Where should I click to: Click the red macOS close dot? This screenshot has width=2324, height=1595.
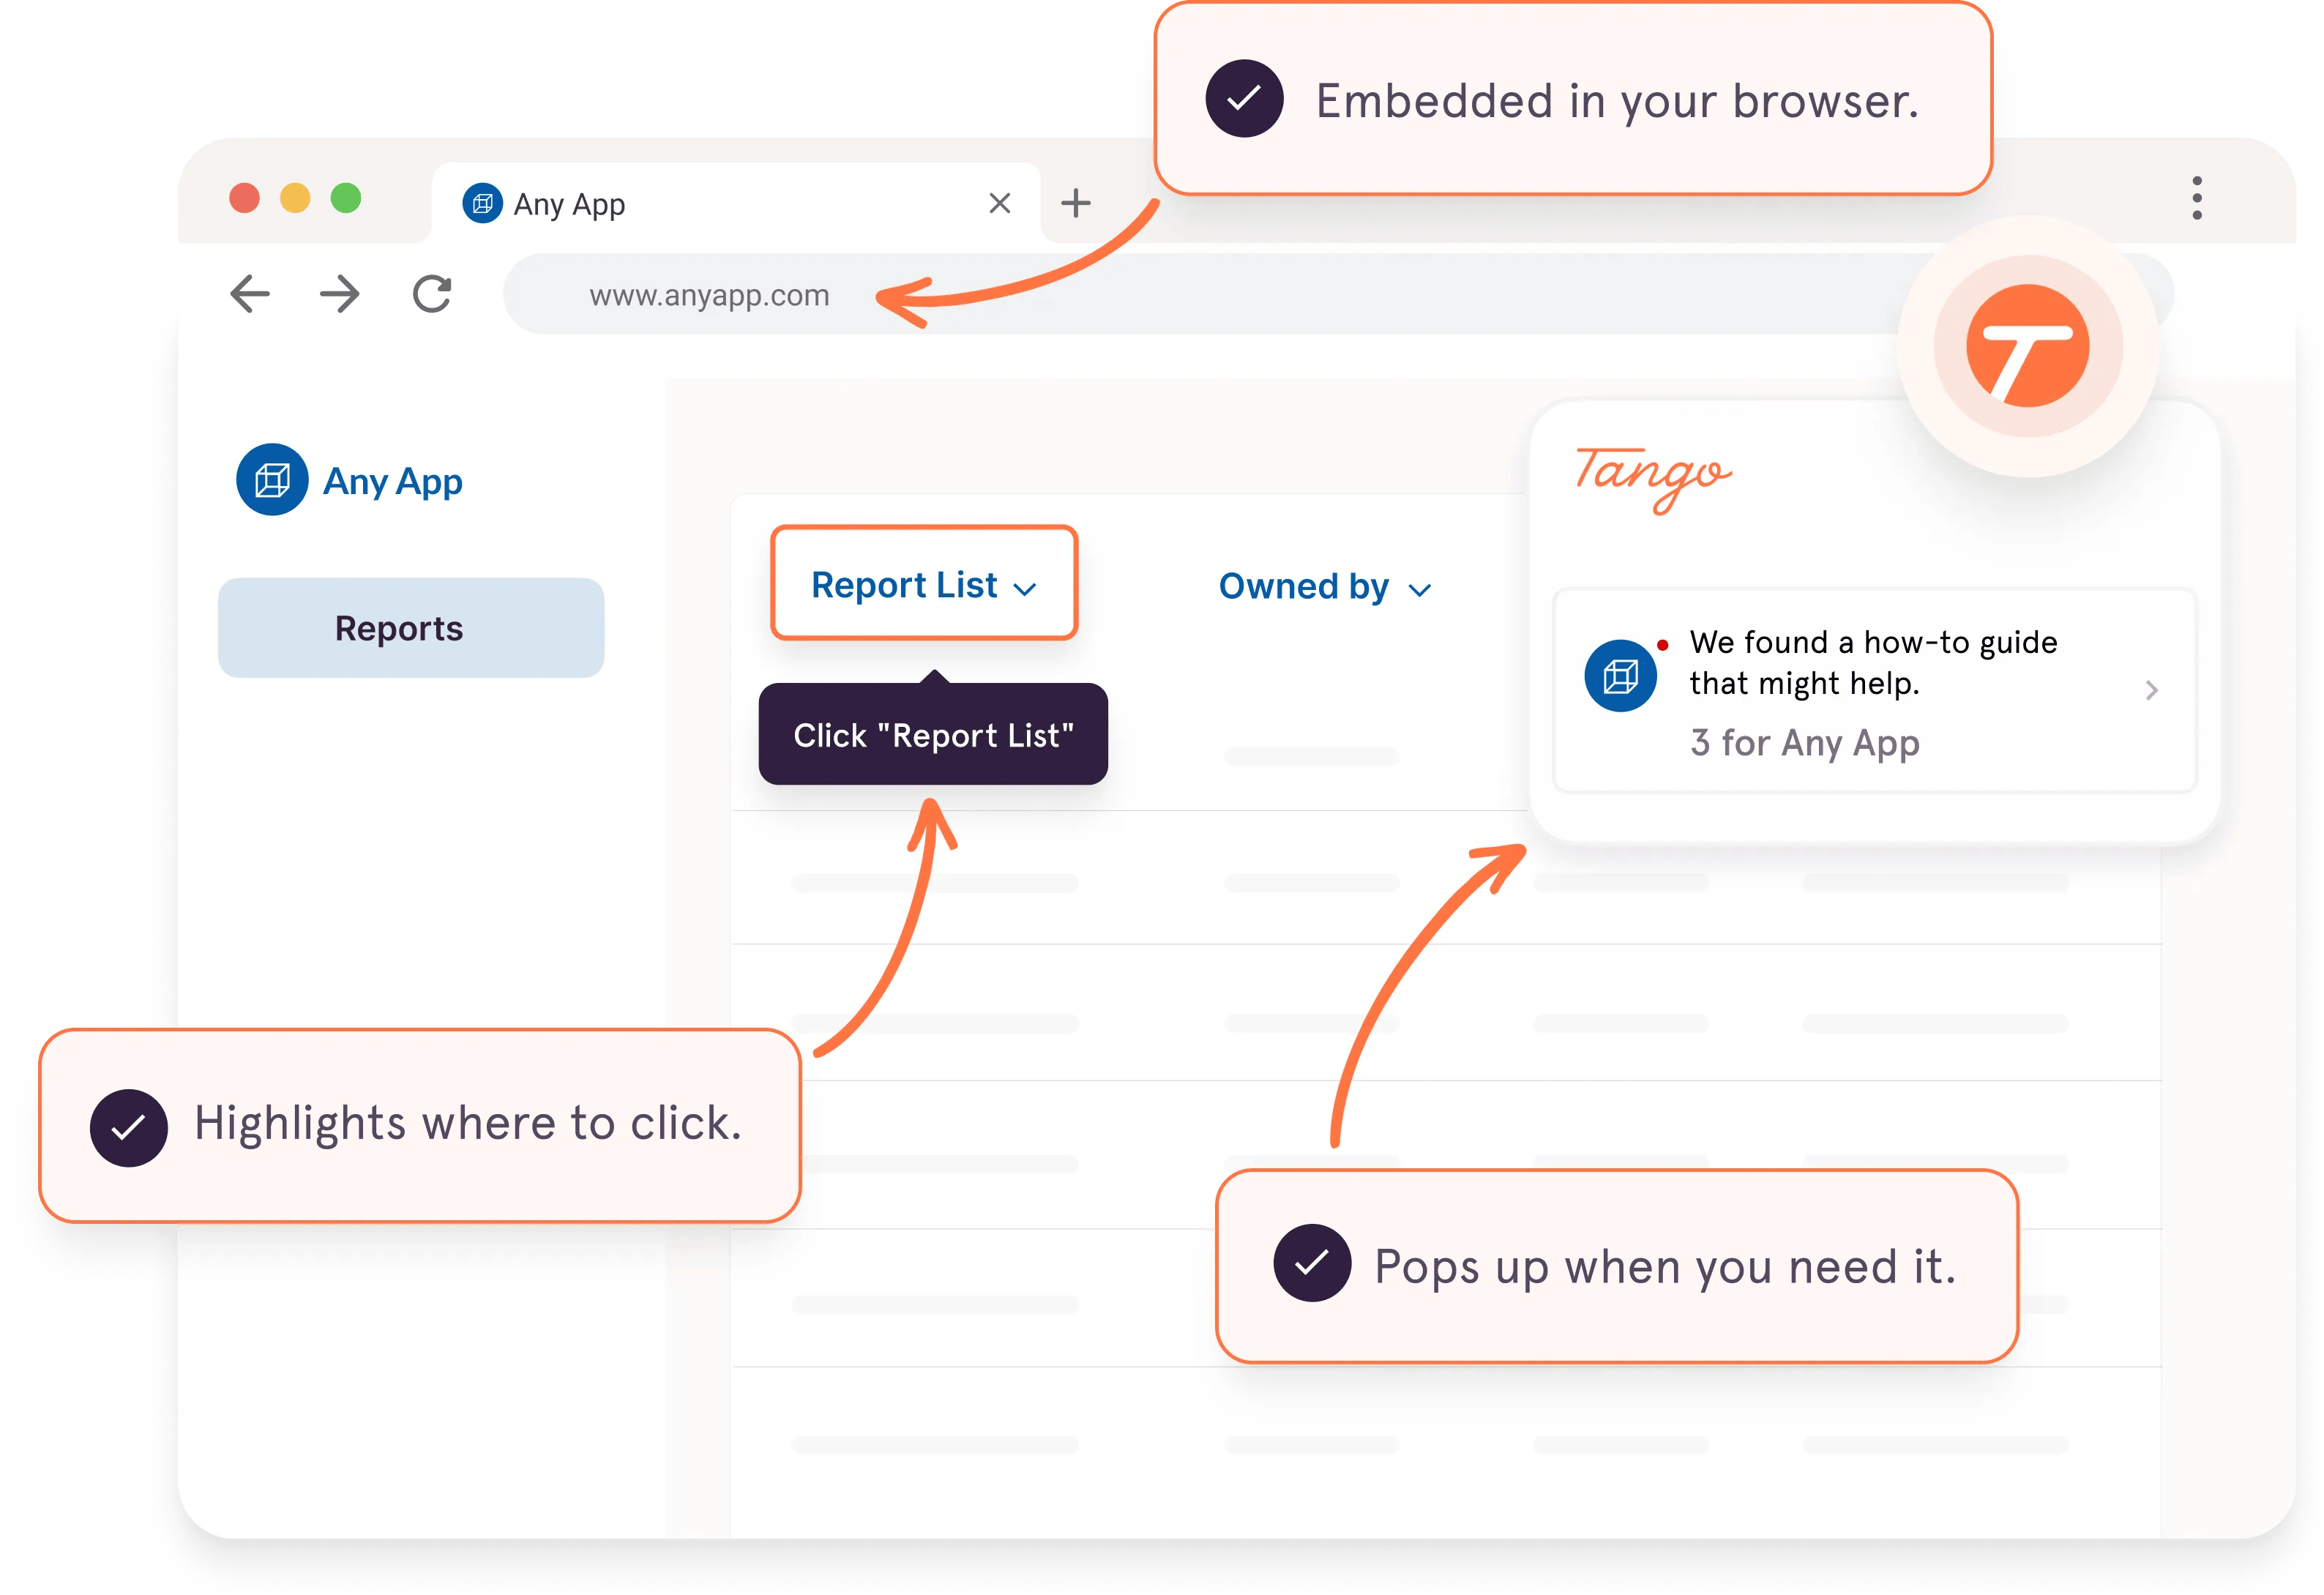244,198
